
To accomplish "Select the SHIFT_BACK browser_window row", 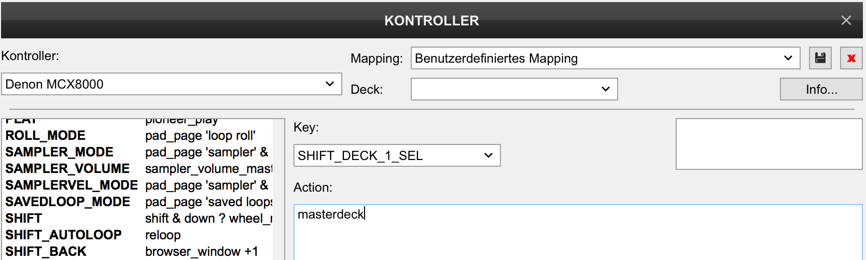I will (x=138, y=252).
